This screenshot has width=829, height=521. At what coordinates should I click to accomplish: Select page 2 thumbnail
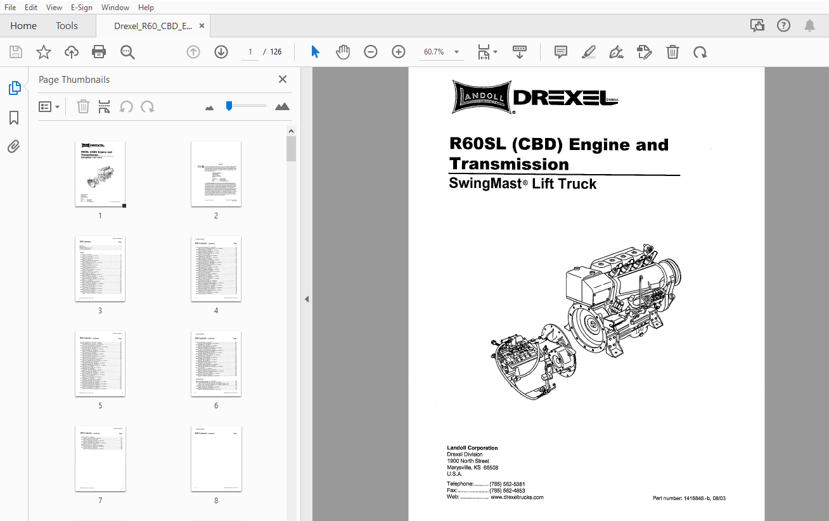point(216,174)
